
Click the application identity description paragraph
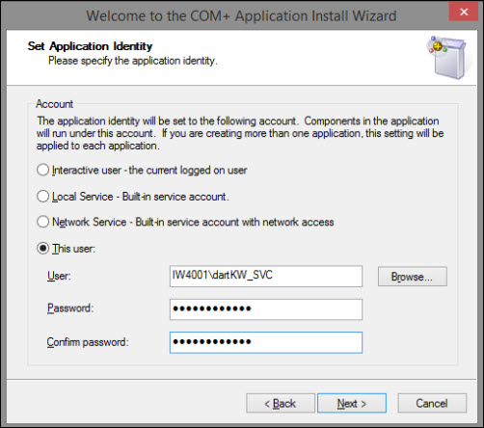click(240, 133)
